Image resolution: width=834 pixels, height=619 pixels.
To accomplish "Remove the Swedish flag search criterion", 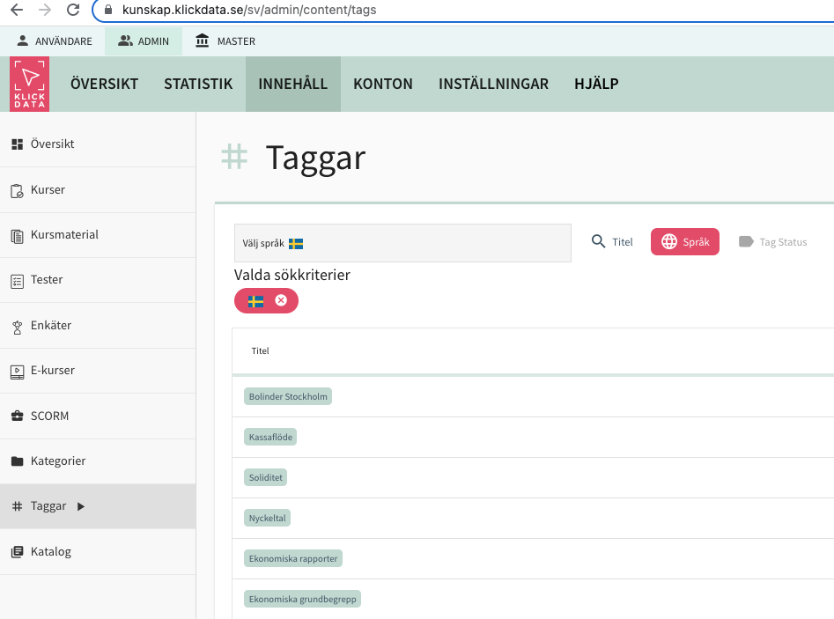I will pos(282,300).
